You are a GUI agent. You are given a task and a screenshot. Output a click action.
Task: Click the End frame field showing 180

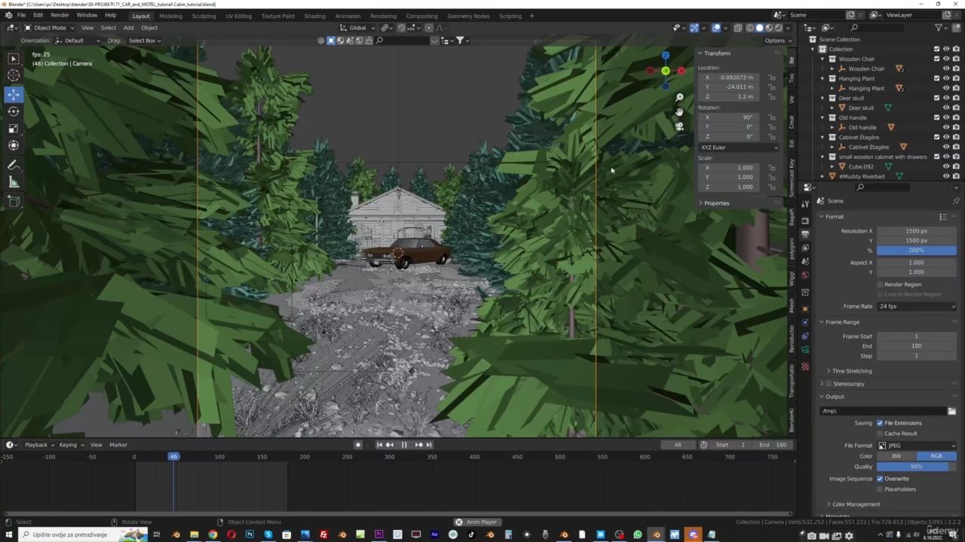[x=915, y=346]
